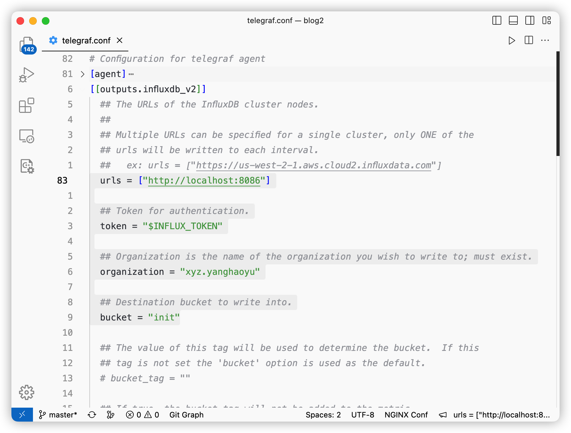Open the Remote Explorer view
The image size is (571, 433).
[27, 136]
